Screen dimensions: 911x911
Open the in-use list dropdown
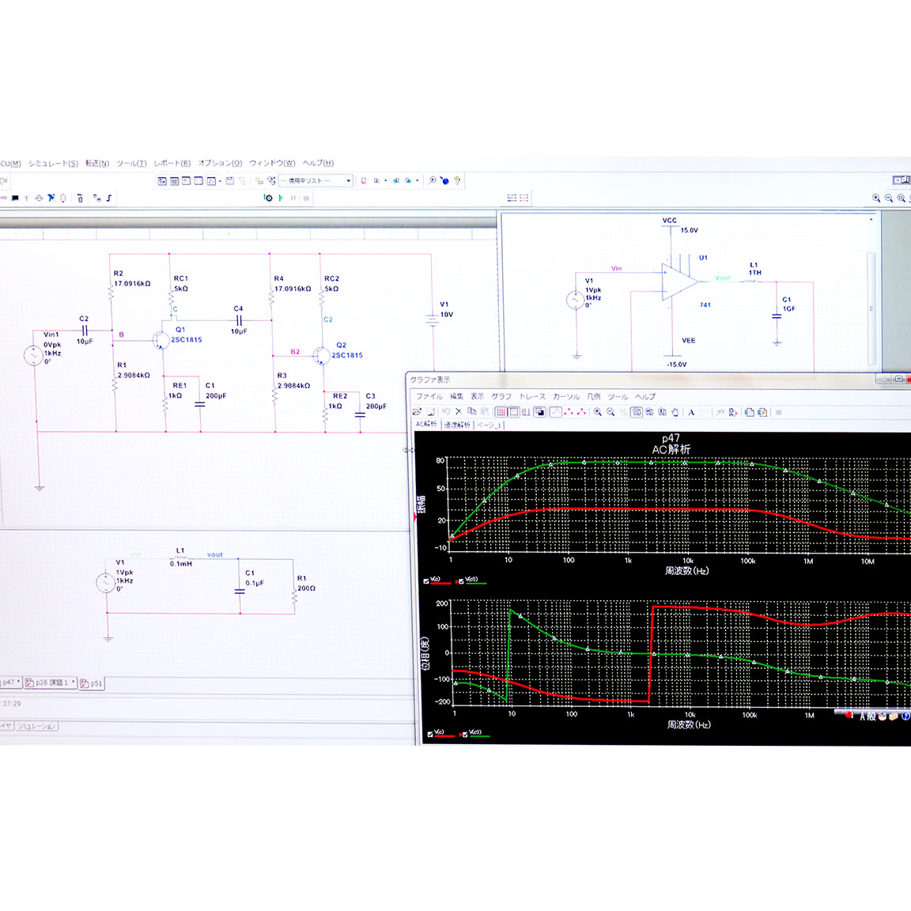click(348, 180)
